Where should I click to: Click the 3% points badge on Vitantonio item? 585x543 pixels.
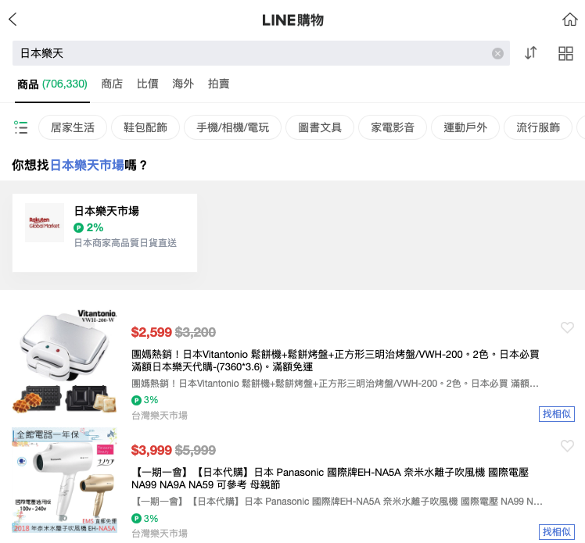click(145, 400)
